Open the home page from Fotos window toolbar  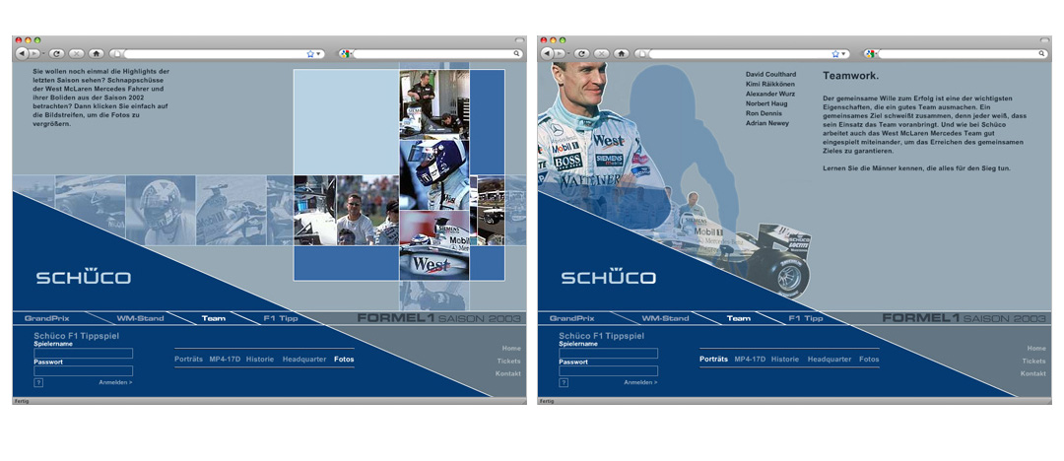pyautogui.click(x=97, y=53)
